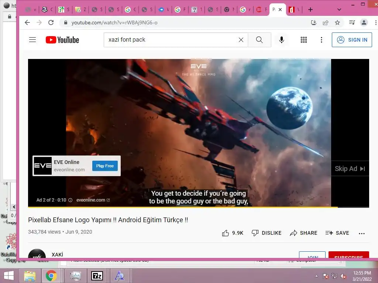This screenshot has height=283, width=378.
Task: Click the share page icon in address bar
Action: tap(326, 22)
